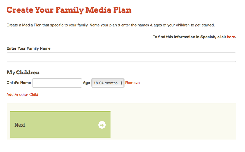Select the '18-24 months' text in Age
Screen dimensions: 245x152
tap(105, 83)
